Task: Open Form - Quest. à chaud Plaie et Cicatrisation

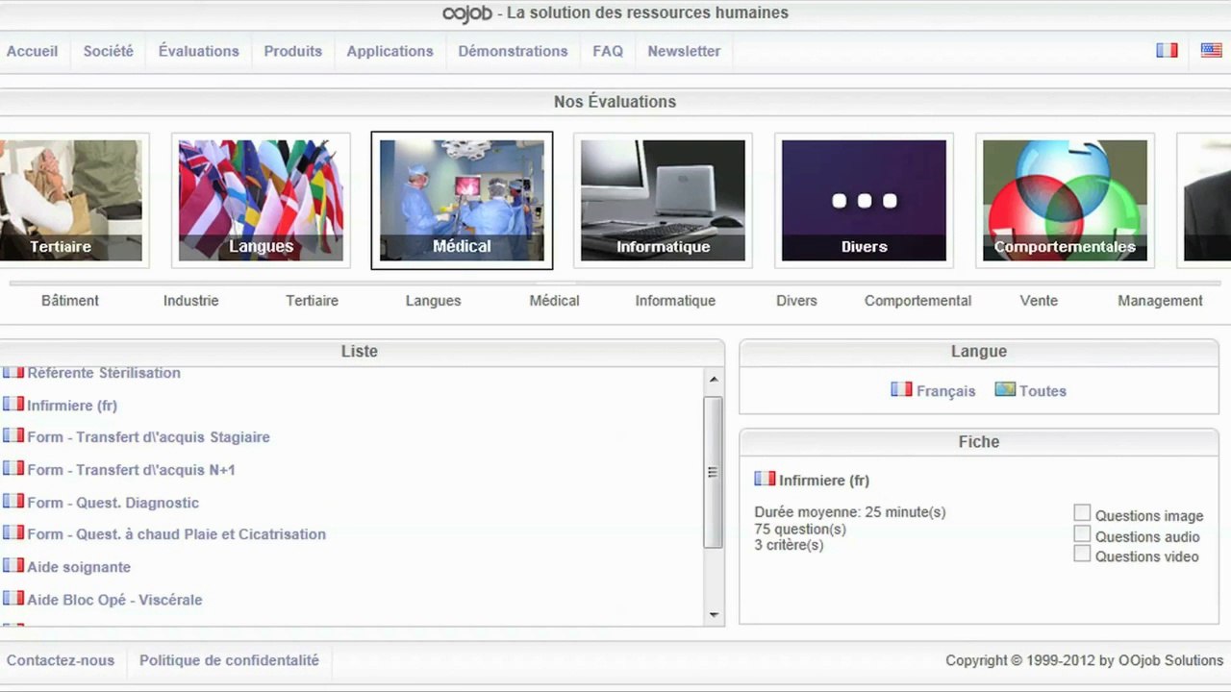Action: (176, 534)
